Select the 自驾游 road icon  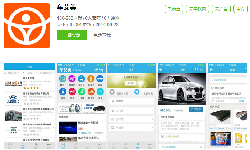[x=91, y=92]
